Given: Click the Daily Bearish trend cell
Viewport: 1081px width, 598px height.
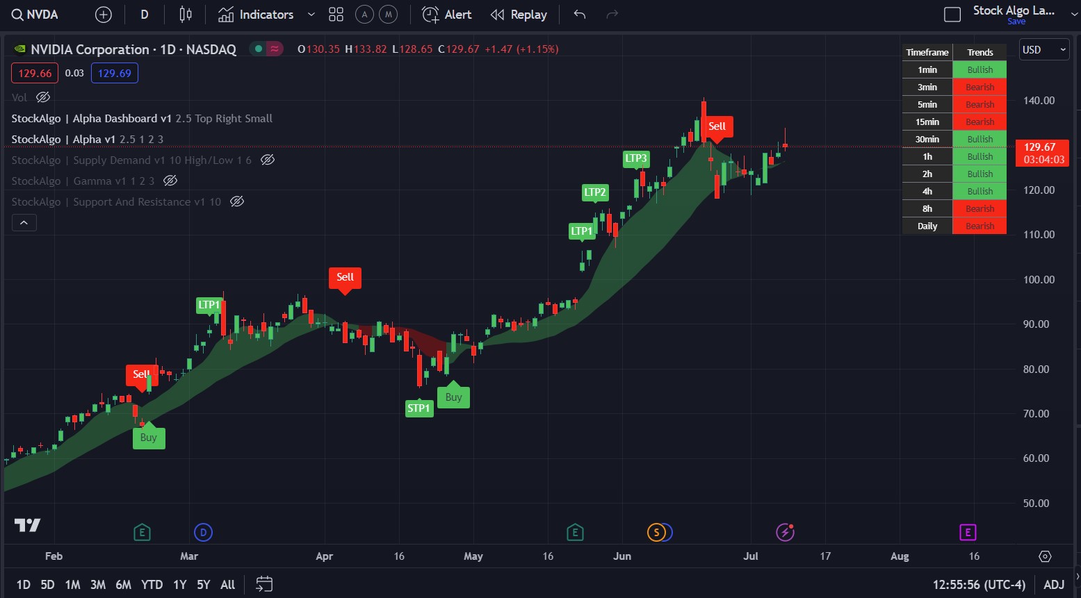Looking at the screenshot, I should [x=980, y=226].
